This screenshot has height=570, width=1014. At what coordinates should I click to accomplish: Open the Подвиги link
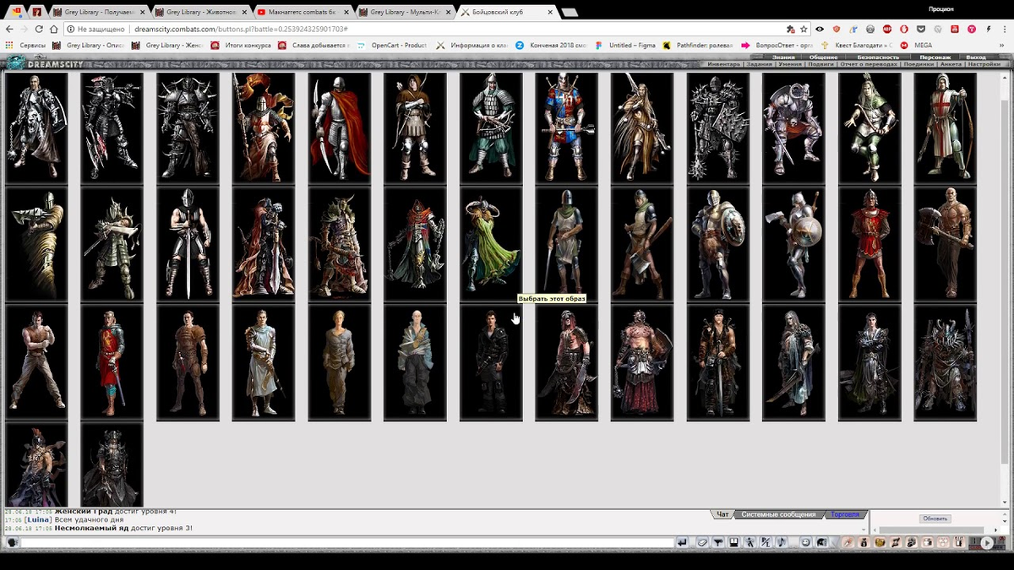(x=820, y=64)
